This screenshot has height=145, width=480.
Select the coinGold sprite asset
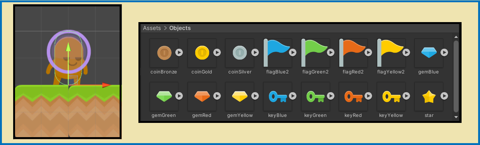[x=202, y=53]
